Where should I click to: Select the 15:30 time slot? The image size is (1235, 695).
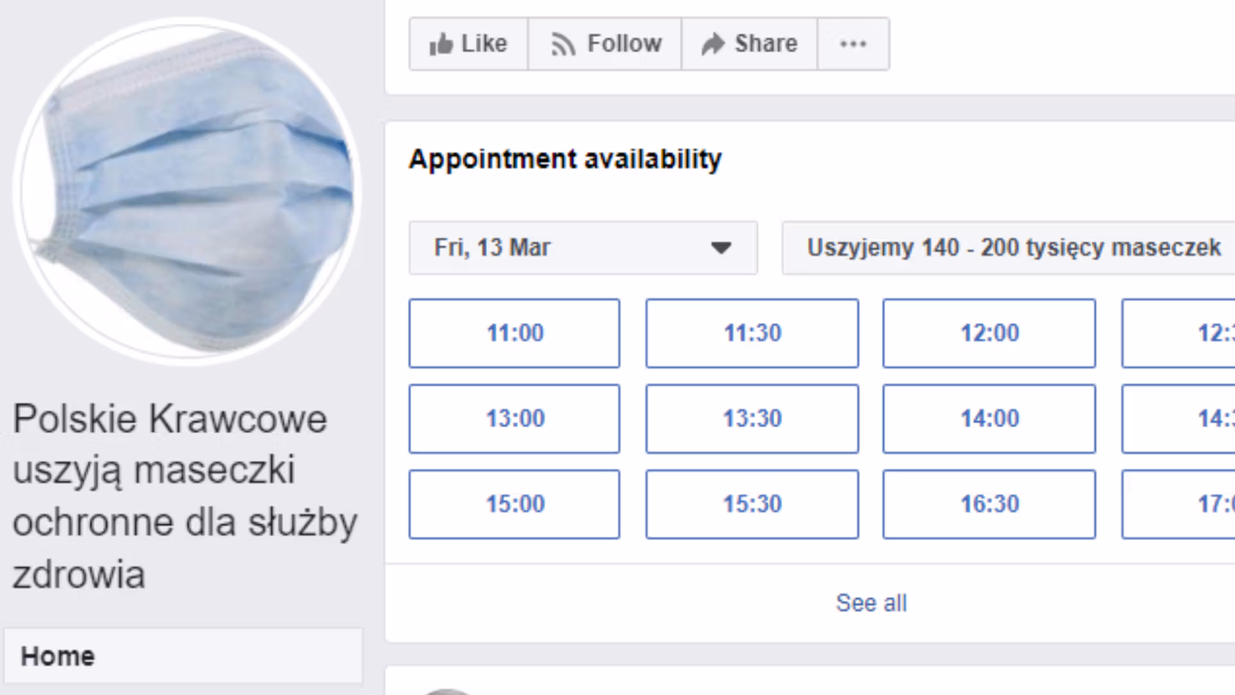[752, 505]
